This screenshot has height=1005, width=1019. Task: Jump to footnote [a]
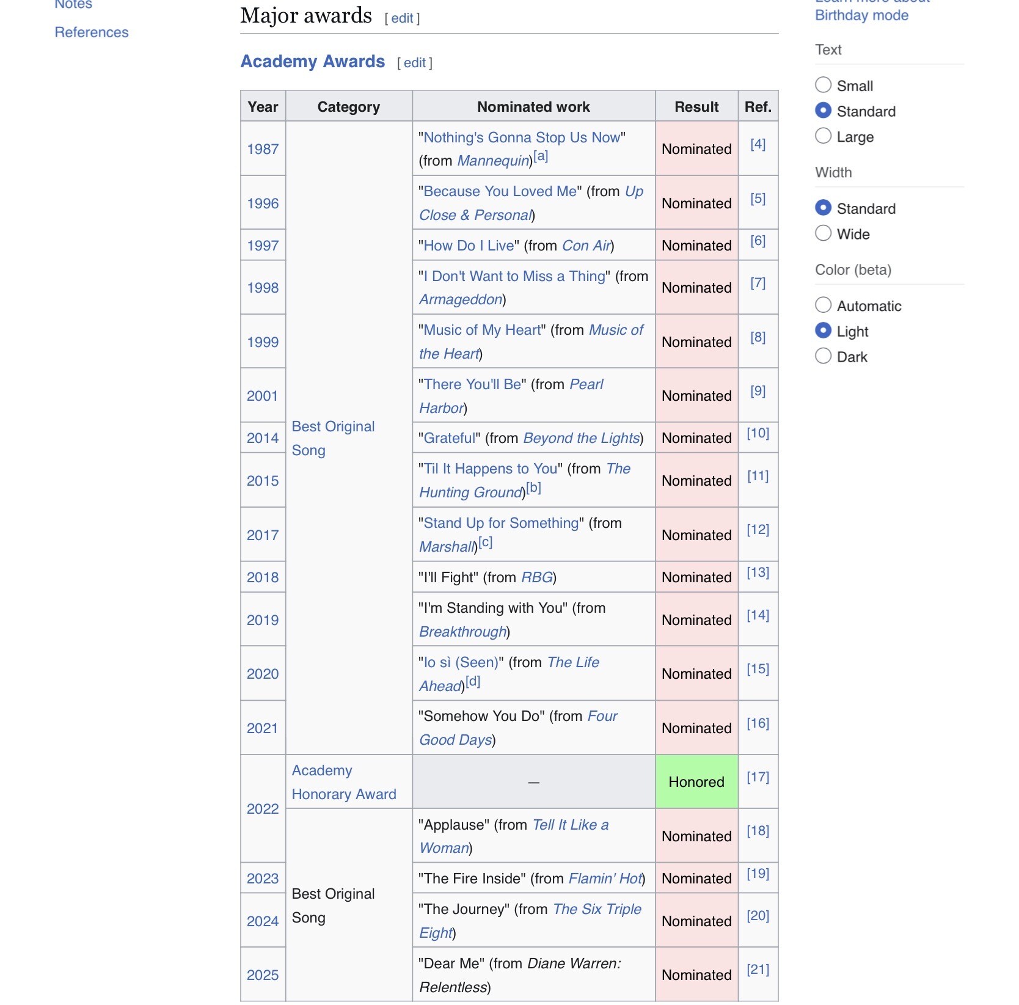point(541,156)
